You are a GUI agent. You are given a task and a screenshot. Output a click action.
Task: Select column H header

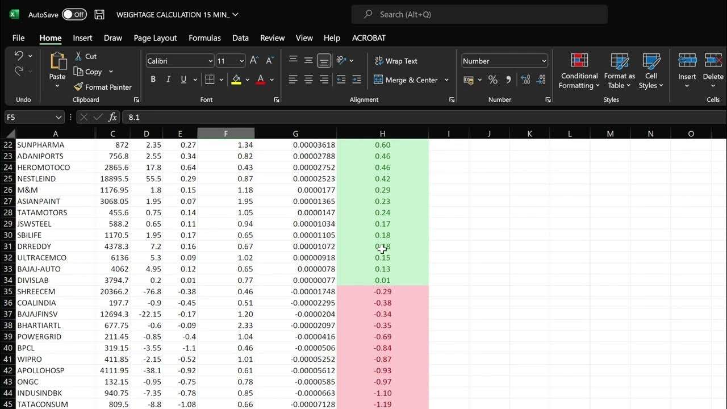(x=382, y=133)
